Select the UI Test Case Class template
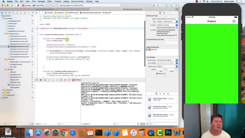 [x=162, y=107]
